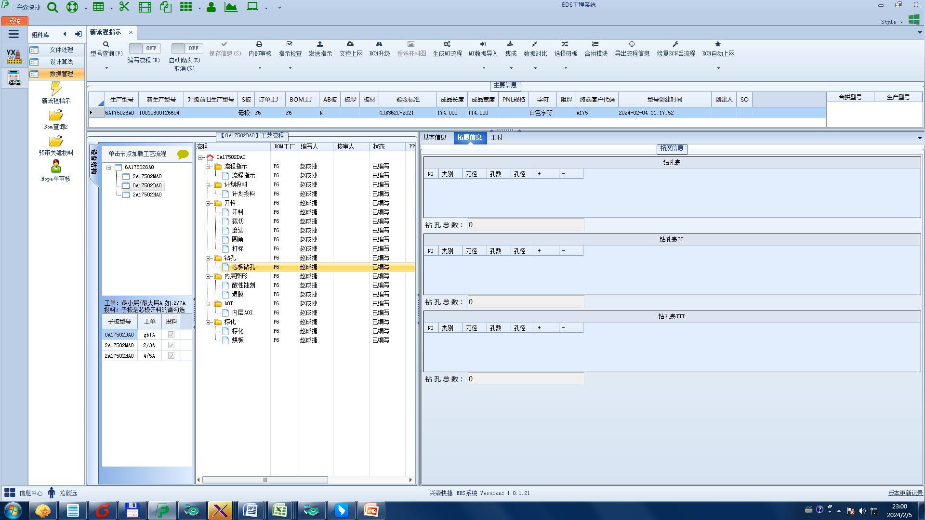Click 修复ECN丢流程 wrench icon
The height and width of the screenshot is (520, 925).
pos(675,44)
